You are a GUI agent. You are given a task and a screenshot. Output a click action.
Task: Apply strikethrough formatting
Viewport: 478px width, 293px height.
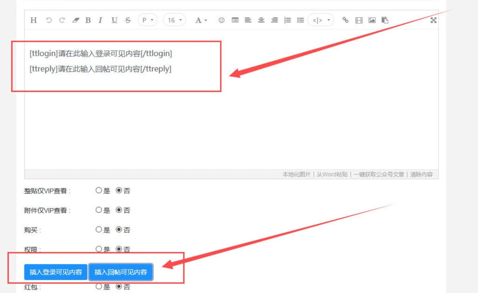pyautogui.click(x=128, y=20)
